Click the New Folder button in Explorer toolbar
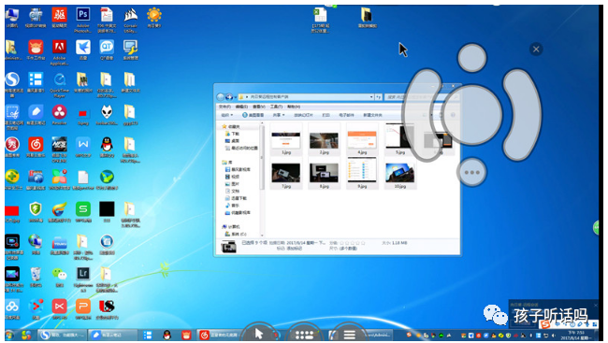Viewport: 608px width, 343px height. 372,115
